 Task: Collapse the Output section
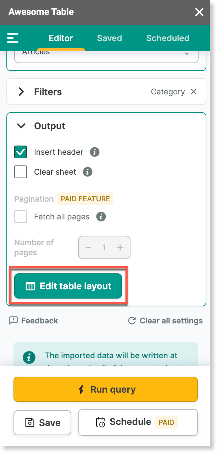(x=22, y=126)
